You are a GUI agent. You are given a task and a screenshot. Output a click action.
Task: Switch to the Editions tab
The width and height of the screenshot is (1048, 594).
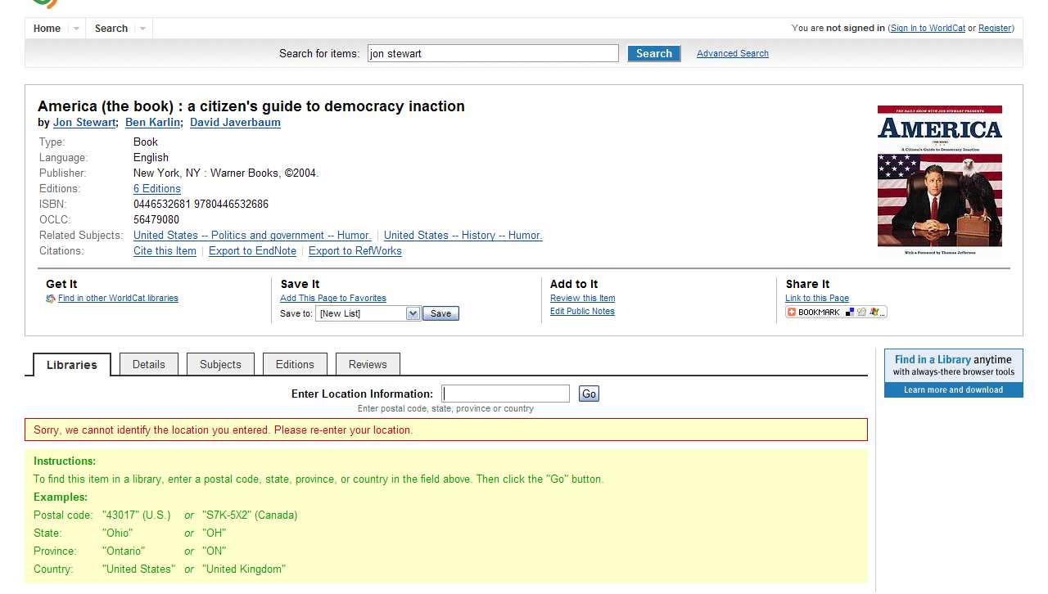295,364
